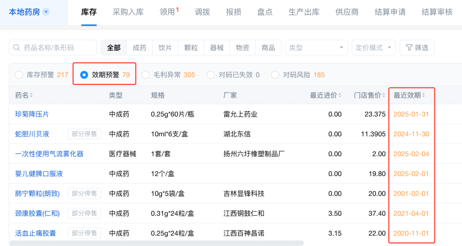462x246 pixels.
Task: Click the funnel icon in 筛选
Action: pos(409,48)
